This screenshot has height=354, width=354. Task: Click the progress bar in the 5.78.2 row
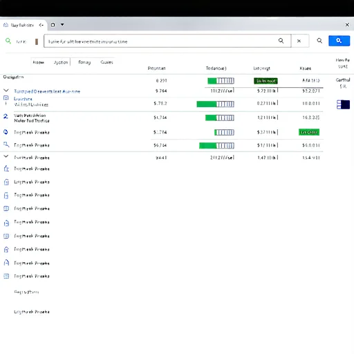[215, 104]
